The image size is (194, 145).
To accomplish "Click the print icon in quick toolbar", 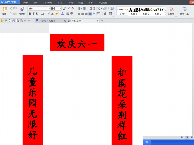I will point(14,21).
